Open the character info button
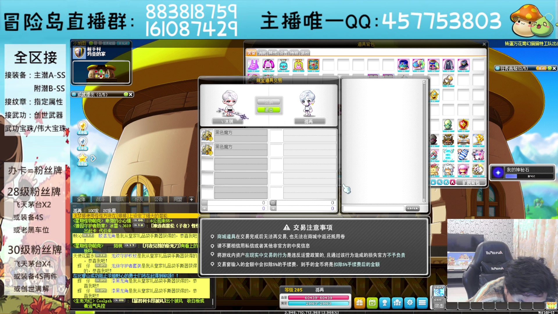558x314 pixels. 384,303
